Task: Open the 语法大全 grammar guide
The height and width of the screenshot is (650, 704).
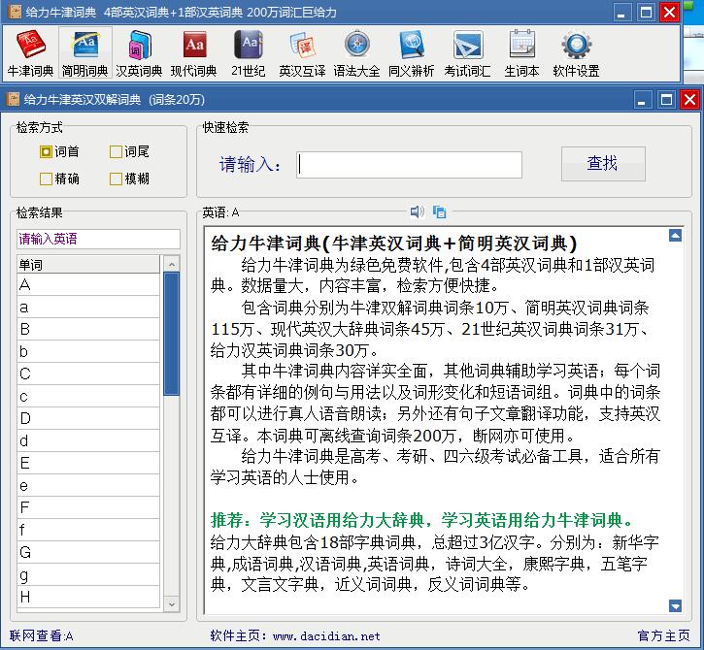Action: 357,53
